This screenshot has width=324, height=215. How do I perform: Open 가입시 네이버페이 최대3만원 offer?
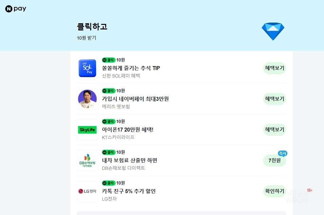tap(135, 99)
